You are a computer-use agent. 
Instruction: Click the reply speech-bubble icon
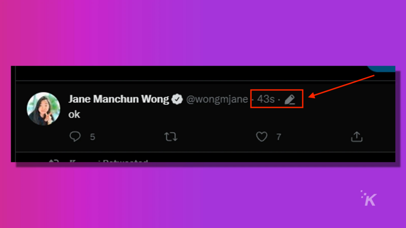point(75,137)
